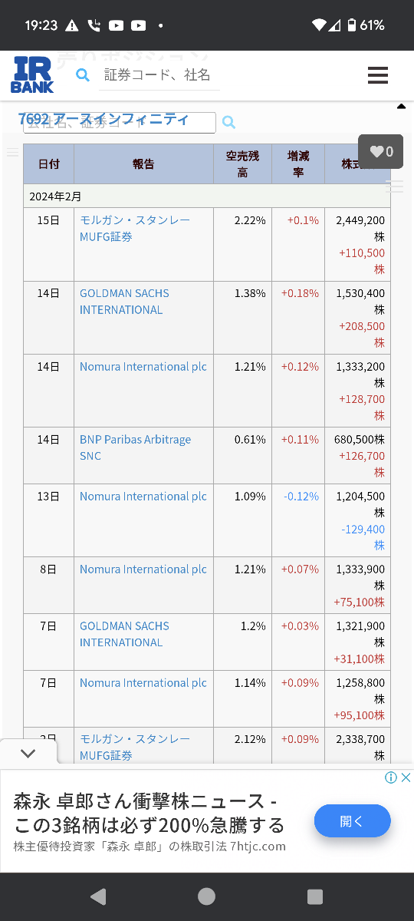414x921 pixels.
Task: Tap the lines handle icon at the right edge
Action: coord(394,186)
